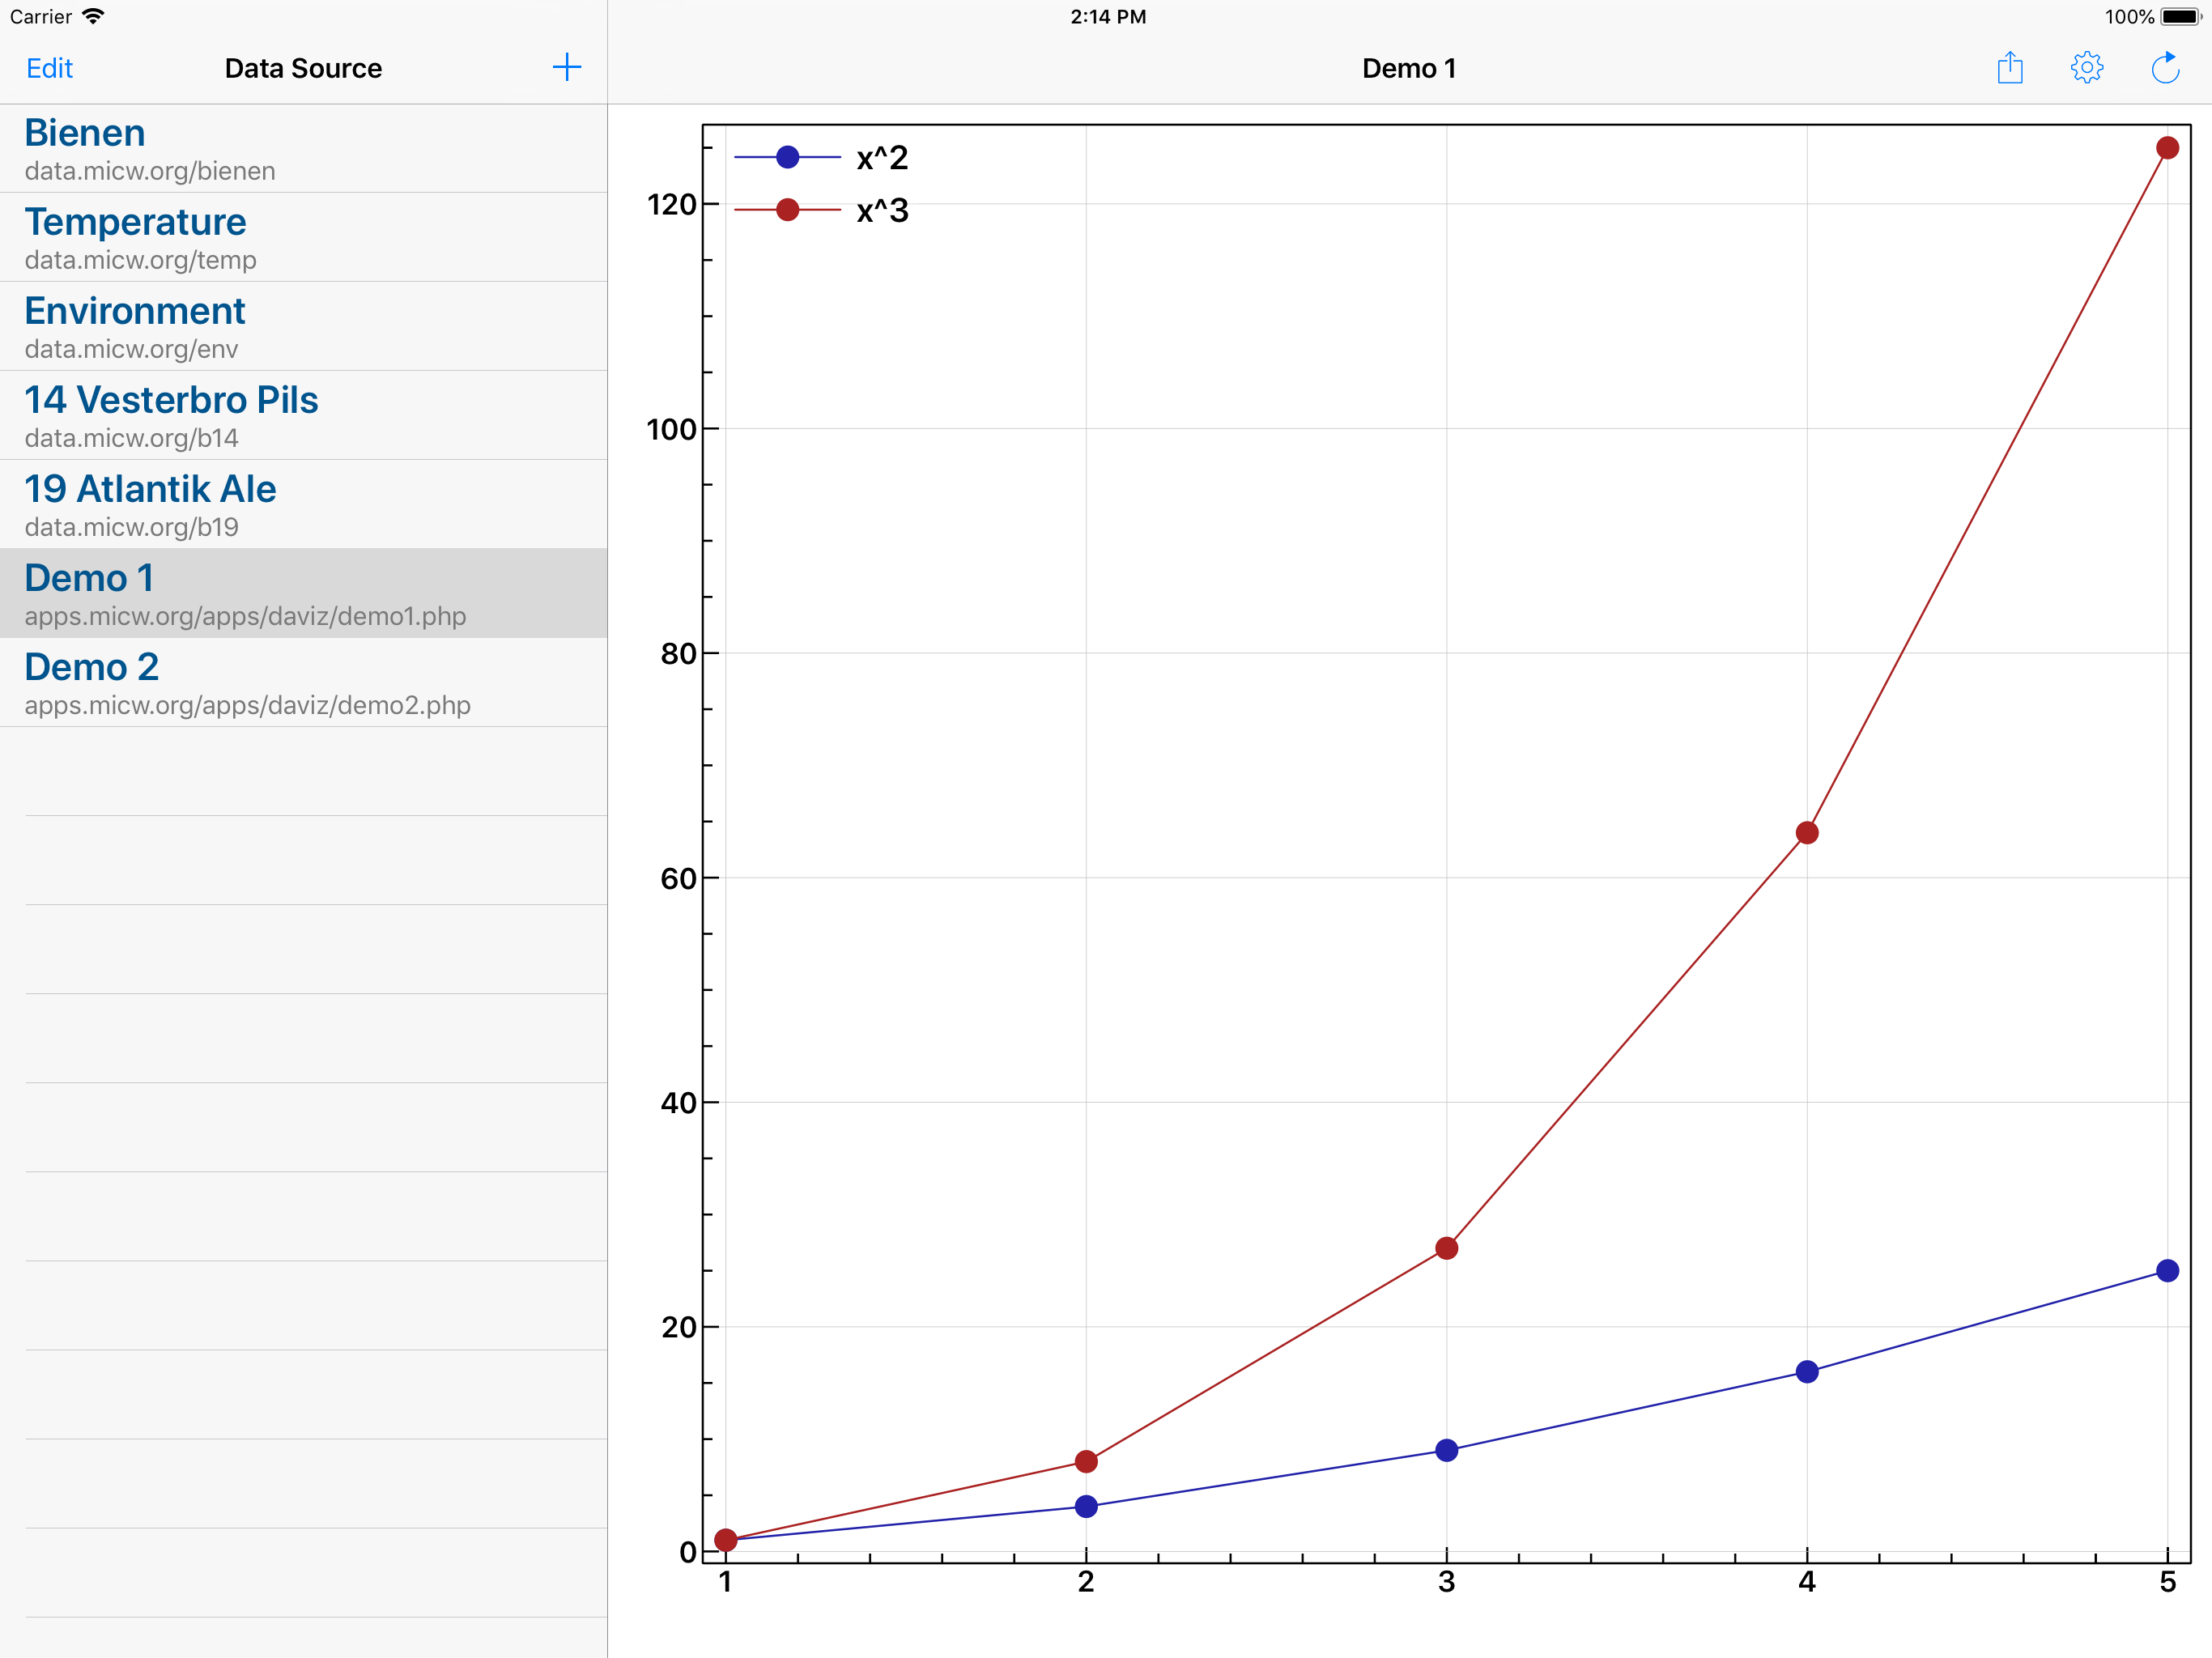
Task: Tap the Wi-Fi status icon
Action: coord(94,17)
